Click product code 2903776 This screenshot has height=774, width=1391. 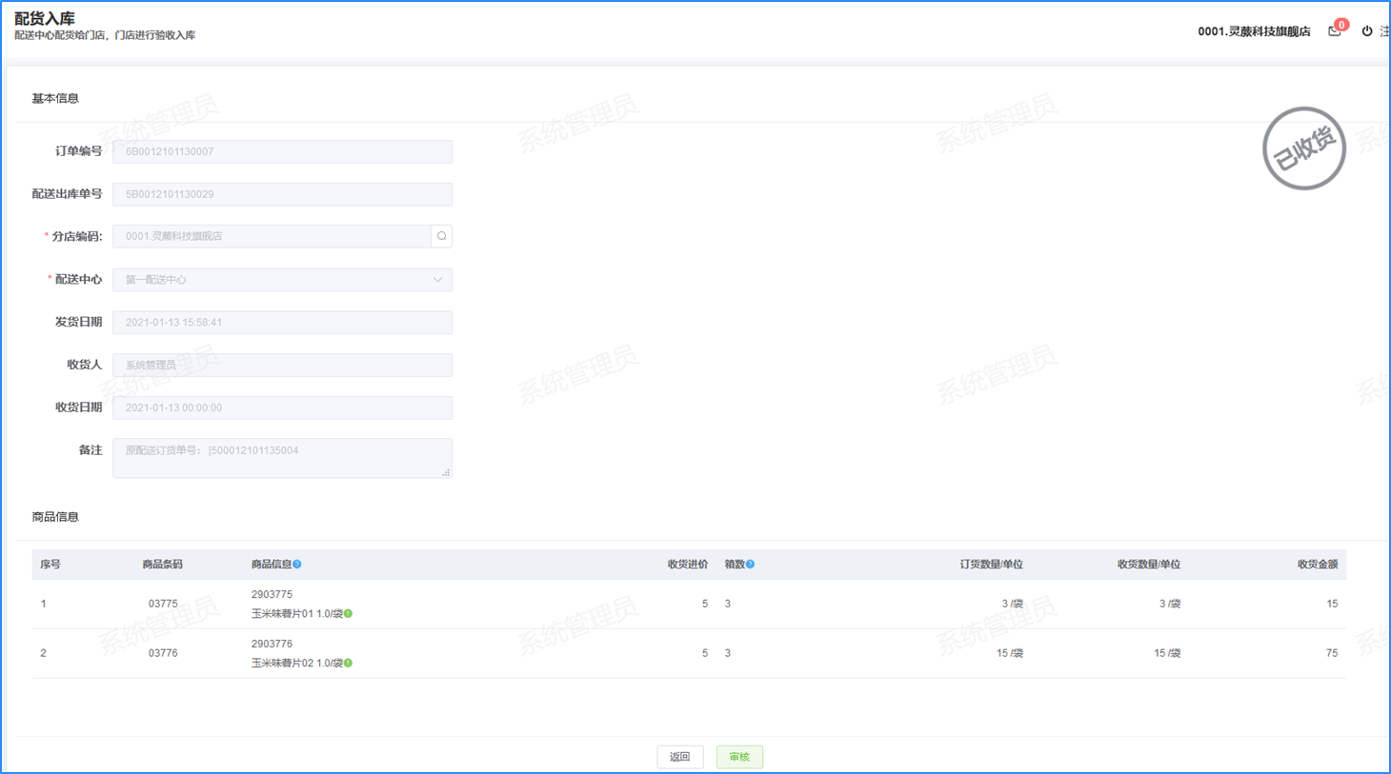pos(272,644)
